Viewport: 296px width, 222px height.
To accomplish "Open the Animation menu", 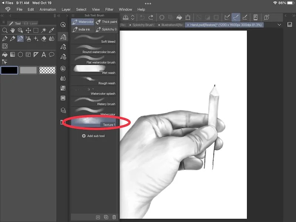I will coord(47,10).
